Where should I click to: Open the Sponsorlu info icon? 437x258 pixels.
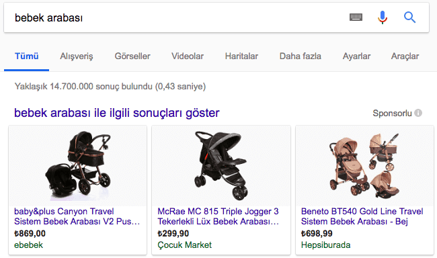418,113
